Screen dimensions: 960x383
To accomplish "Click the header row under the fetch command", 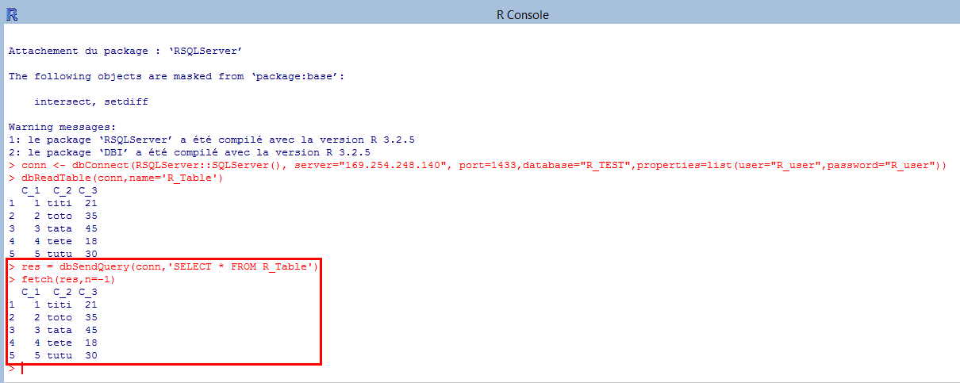I will tap(59, 292).
